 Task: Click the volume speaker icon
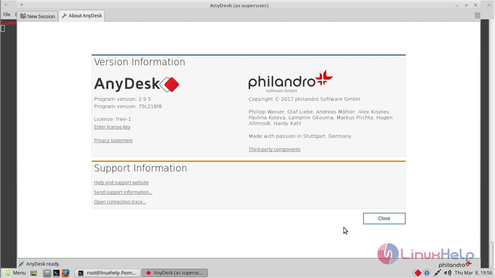(x=447, y=273)
